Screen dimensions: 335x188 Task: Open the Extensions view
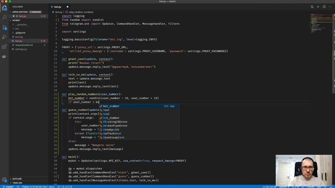(4, 46)
